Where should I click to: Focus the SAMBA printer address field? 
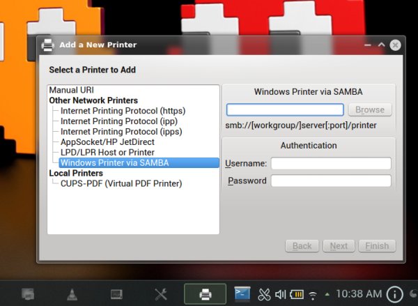[285, 109]
